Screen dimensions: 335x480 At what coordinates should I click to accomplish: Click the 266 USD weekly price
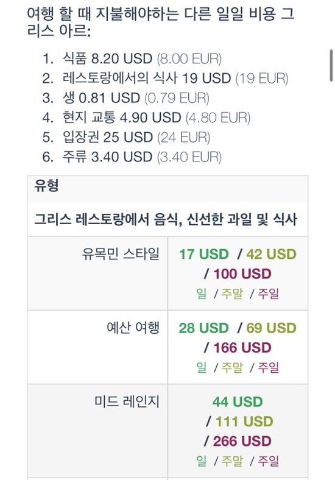(242, 441)
